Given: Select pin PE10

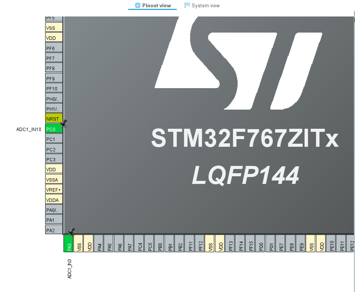Looking at the screenshot, I should (x=331, y=243).
